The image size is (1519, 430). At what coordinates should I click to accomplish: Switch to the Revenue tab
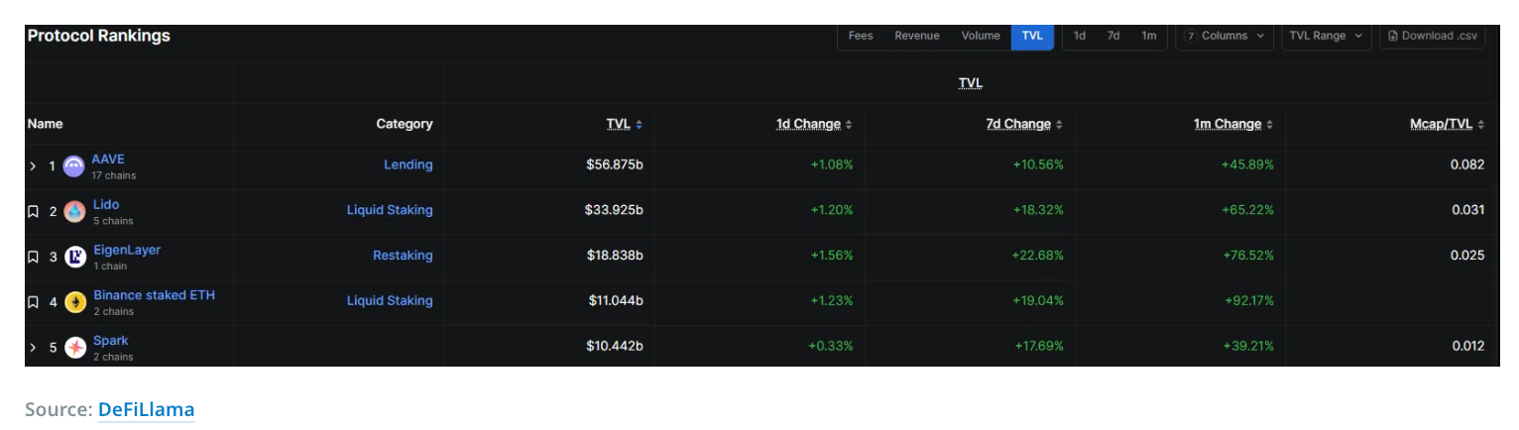(916, 36)
